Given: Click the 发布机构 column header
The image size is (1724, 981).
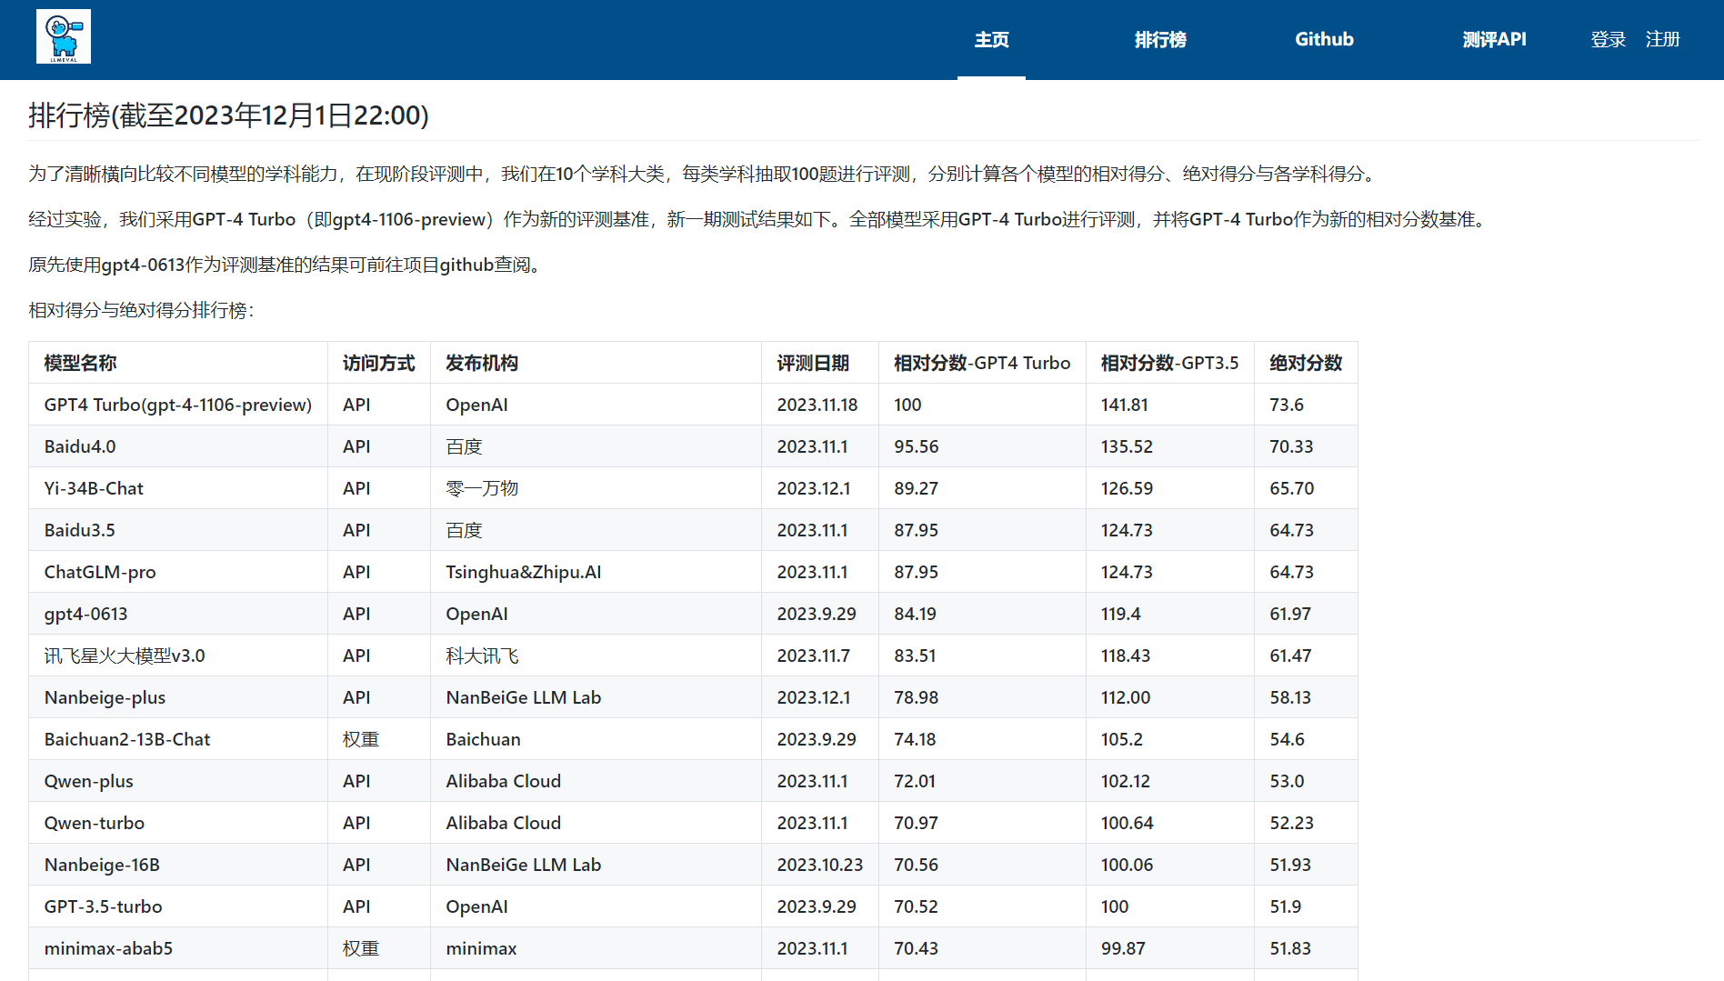Looking at the screenshot, I should [596, 363].
